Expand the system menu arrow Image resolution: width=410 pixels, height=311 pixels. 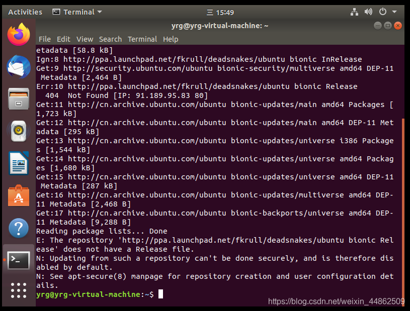coord(394,12)
